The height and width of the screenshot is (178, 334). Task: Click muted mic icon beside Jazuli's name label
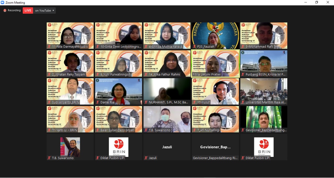point(146,158)
